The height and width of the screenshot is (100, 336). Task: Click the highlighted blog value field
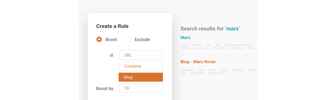tap(141, 77)
